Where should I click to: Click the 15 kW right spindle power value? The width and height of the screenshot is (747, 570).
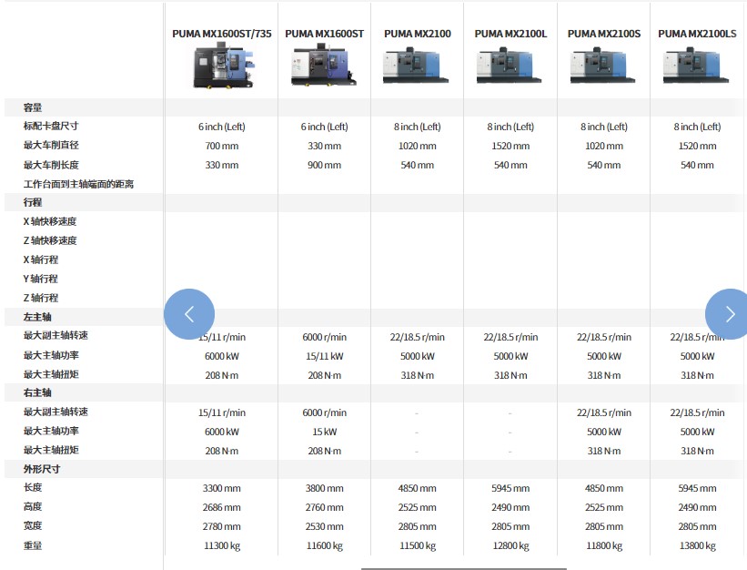coord(325,432)
